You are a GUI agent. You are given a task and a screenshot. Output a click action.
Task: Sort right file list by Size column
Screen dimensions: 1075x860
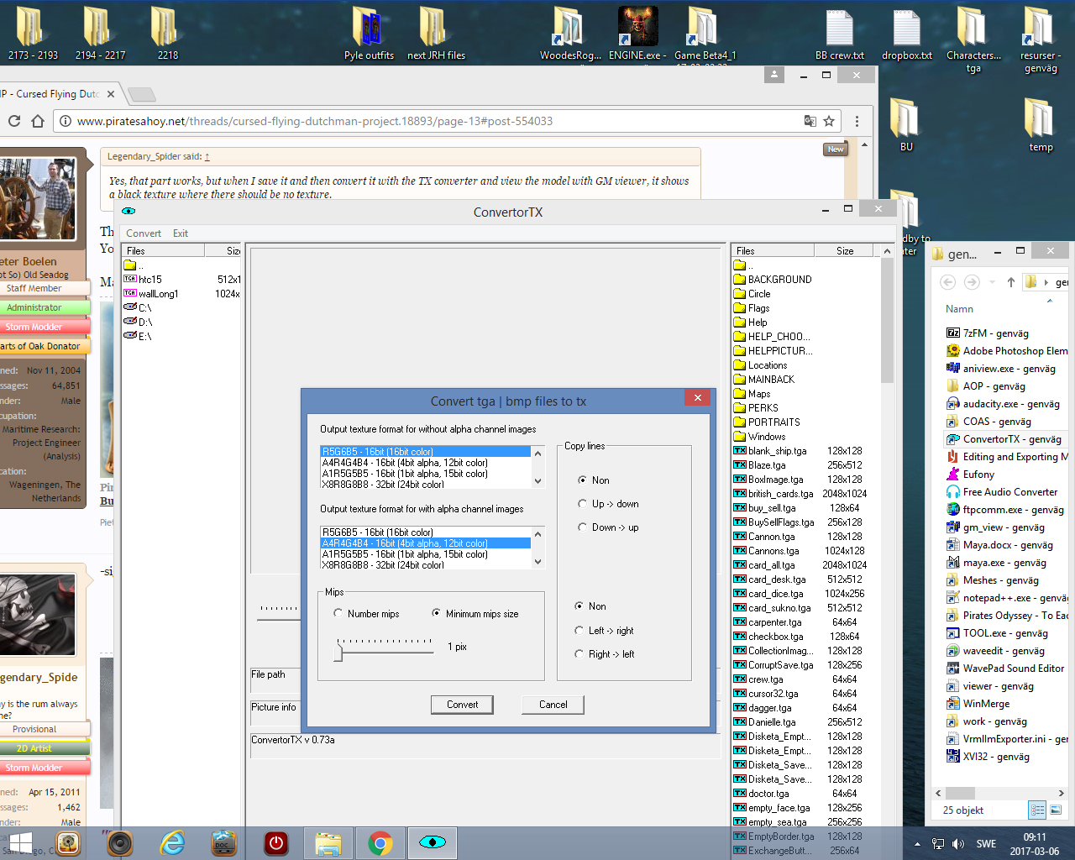click(x=845, y=250)
